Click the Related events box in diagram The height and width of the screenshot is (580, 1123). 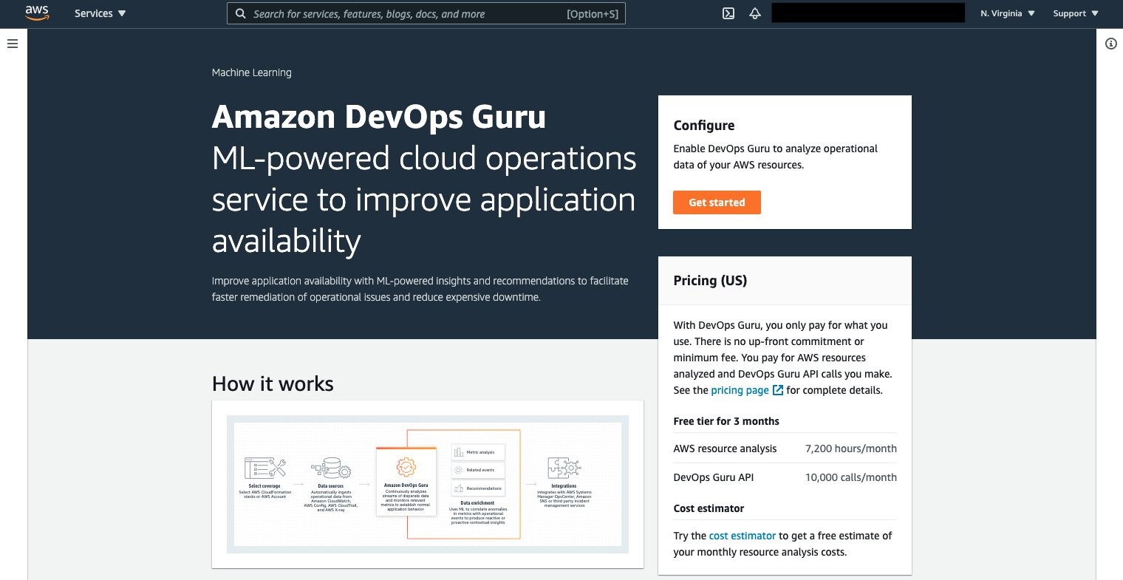click(478, 470)
